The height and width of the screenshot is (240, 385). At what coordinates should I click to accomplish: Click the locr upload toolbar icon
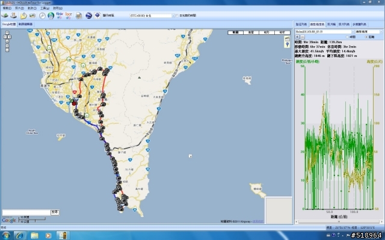(69, 16)
